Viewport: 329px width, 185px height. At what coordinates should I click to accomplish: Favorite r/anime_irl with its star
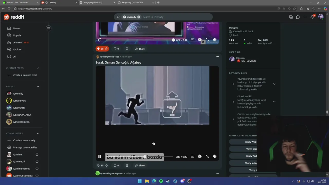point(37,162)
